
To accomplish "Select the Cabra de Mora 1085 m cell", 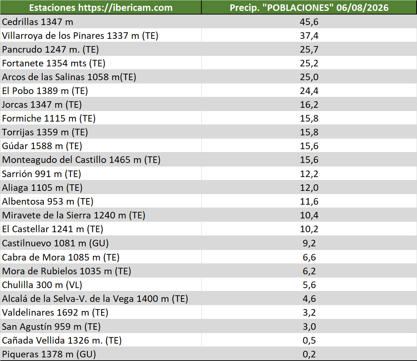I will (101, 257).
